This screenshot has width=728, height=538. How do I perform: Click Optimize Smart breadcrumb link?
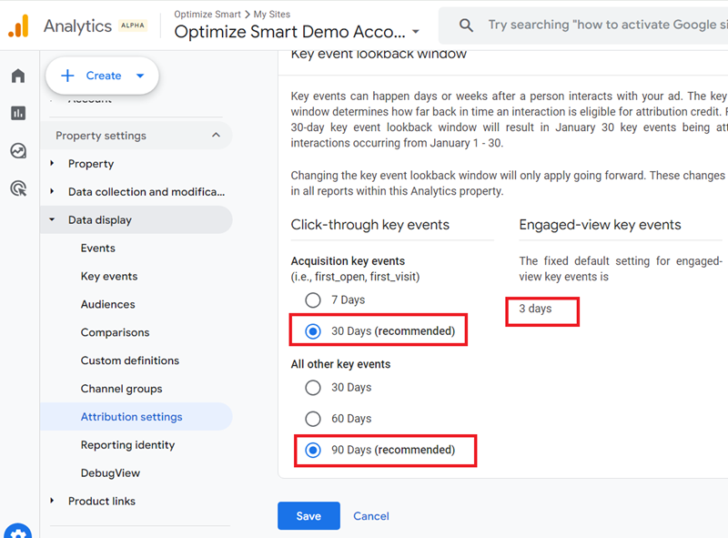tap(207, 15)
